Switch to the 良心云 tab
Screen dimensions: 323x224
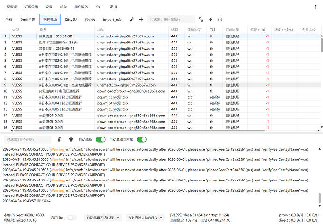click(x=90, y=20)
